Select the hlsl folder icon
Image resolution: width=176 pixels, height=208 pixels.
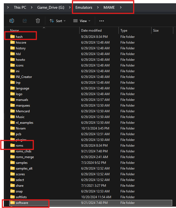[x=13, y=54]
